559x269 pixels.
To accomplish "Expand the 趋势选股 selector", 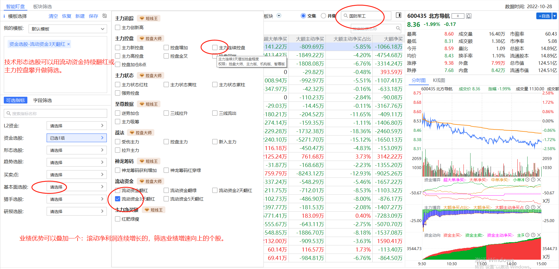I will click(x=77, y=162).
